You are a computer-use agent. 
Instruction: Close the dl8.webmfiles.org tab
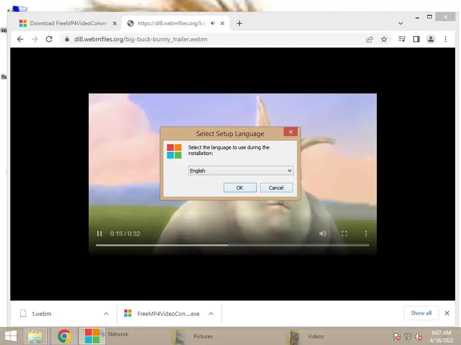(222, 23)
